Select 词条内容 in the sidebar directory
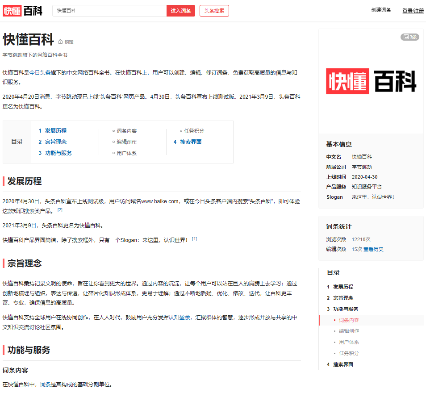426x393 pixels. (x=349, y=320)
